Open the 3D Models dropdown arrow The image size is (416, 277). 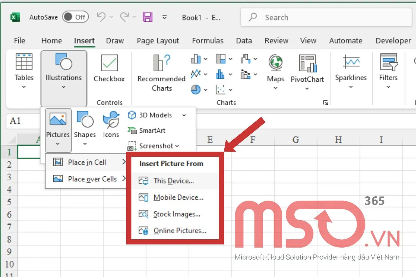click(184, 115)
